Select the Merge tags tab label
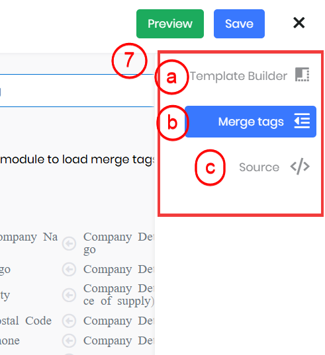The image size is (325, 355). (x=251, y=122)
